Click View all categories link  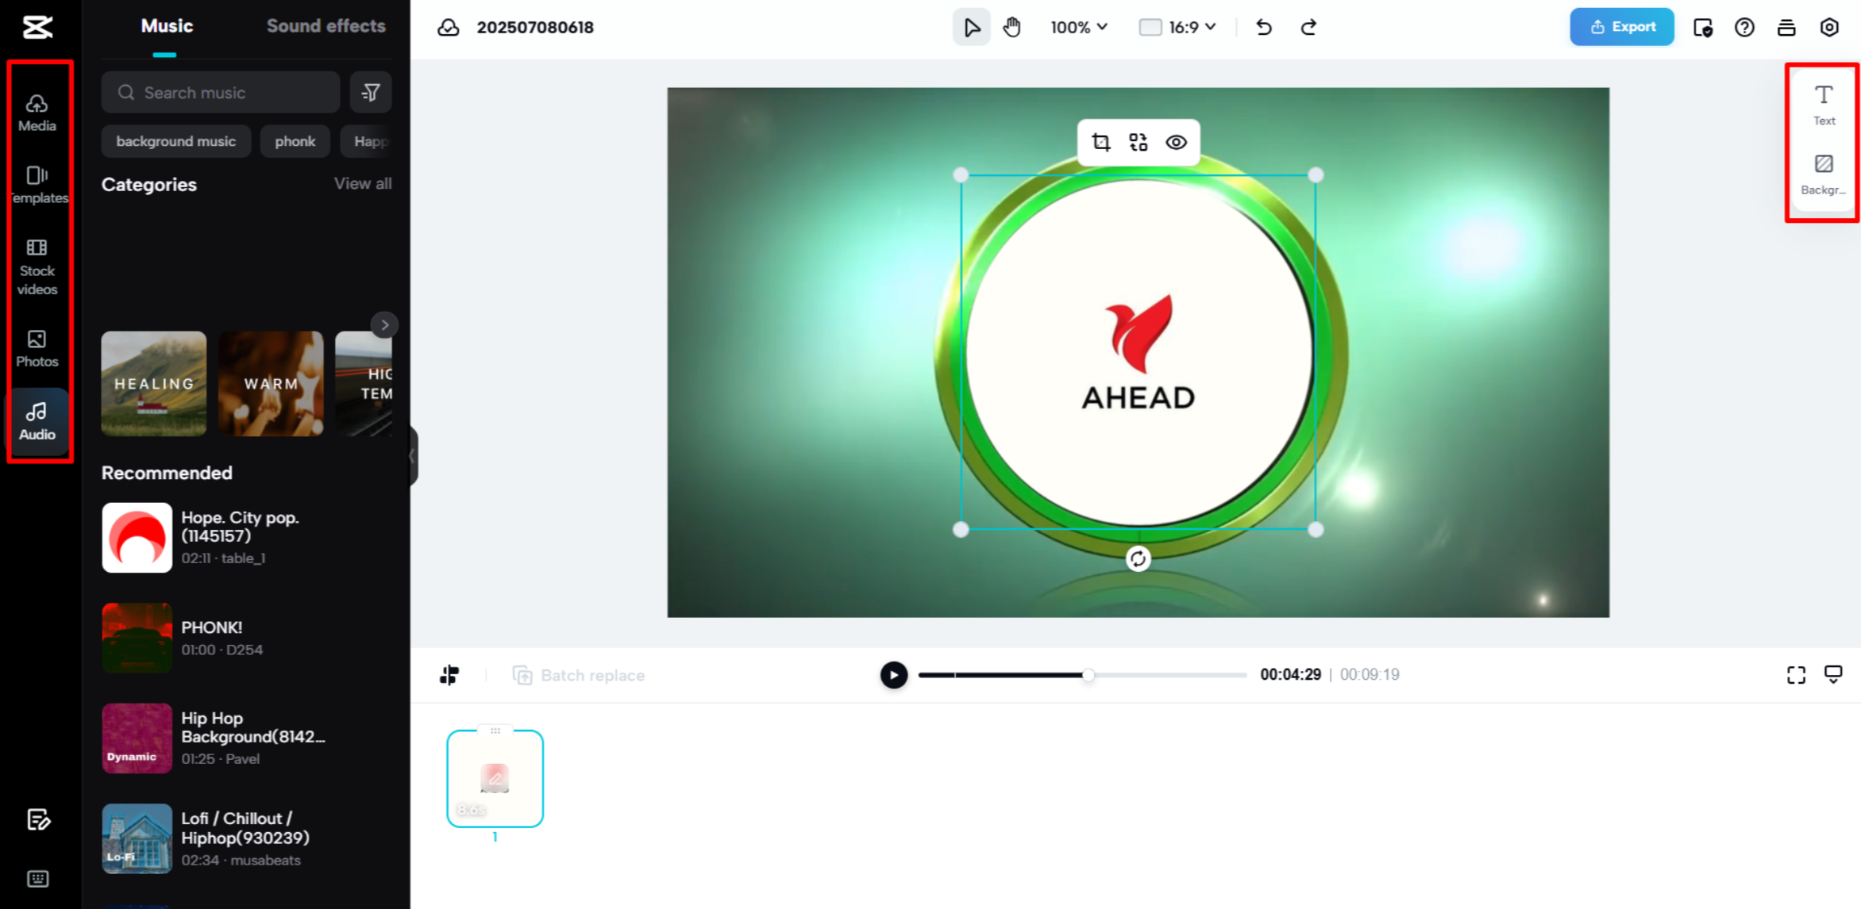(x=362, y=183)
